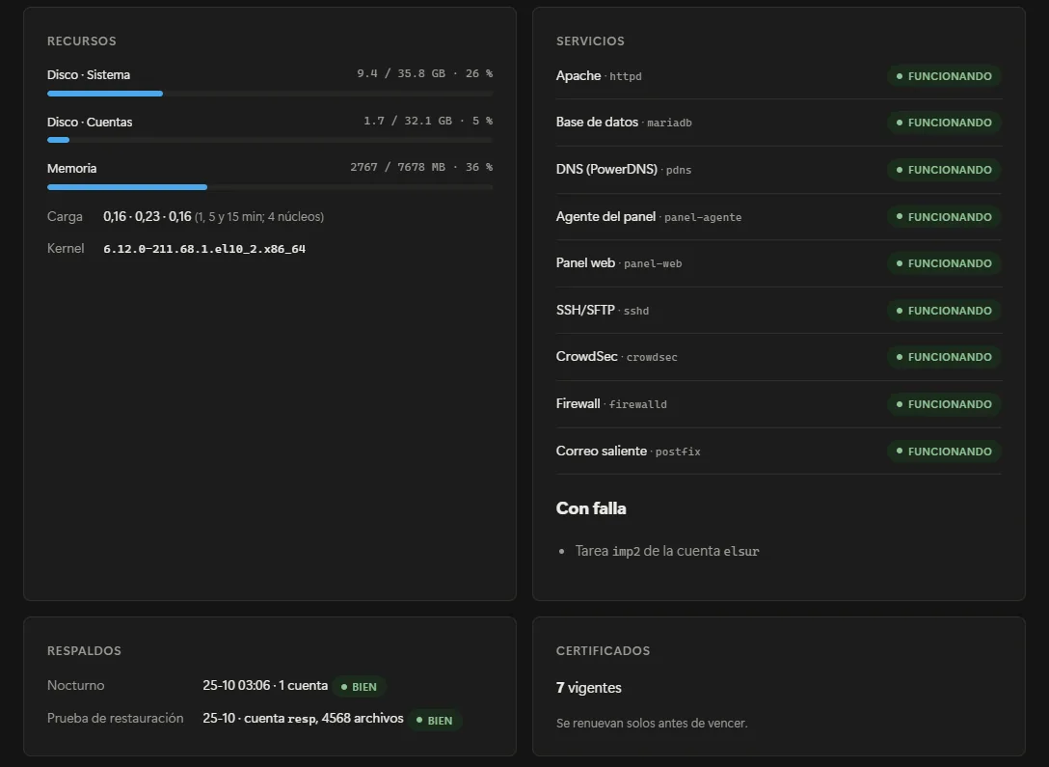Click the FUNCIONANDO badge for Base de datos

(x=944, y=123)
